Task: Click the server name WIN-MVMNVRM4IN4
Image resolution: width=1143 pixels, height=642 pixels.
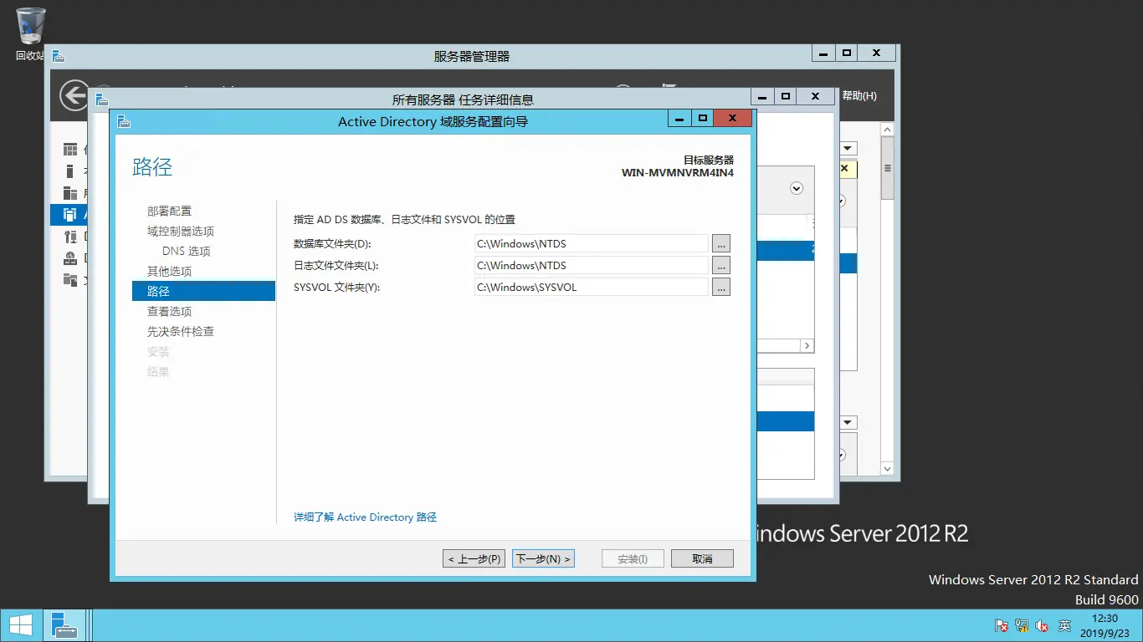Action: (678, 173)
